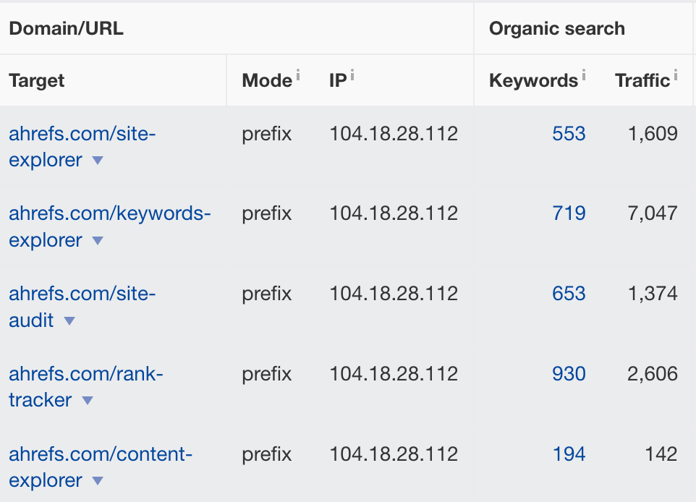696x502 pixels.
Task: Click the 553 keywords count for site-explorer
Action: pyautogui.click(x=569, y=133)
